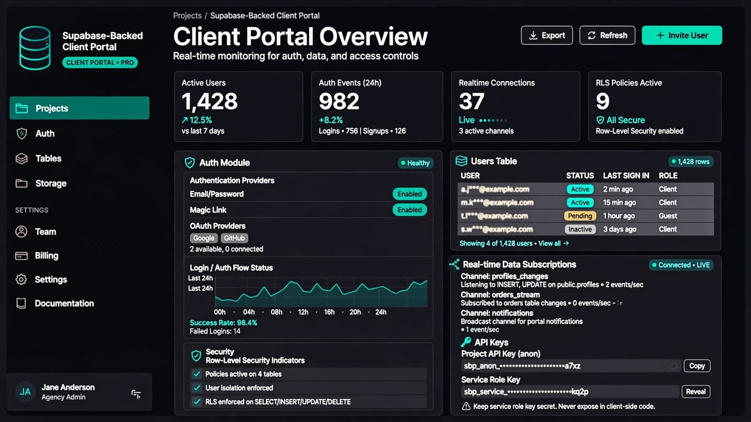The height and width of the screenshot is (422, 751).
Task: Click the API Keys key icon
Action: tap(466, 342)
